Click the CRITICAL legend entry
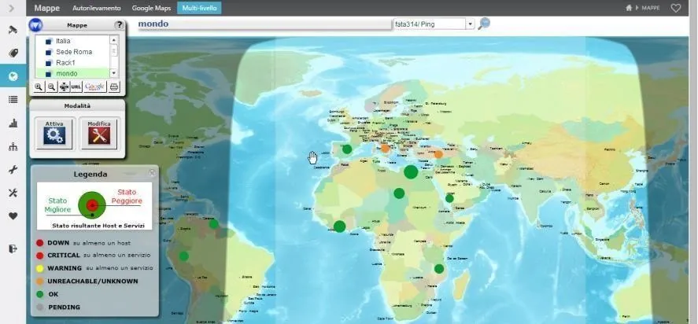Image resolution: width=698 pixels, height=324 pixels. pyautogui.click(x=93, y=256)
